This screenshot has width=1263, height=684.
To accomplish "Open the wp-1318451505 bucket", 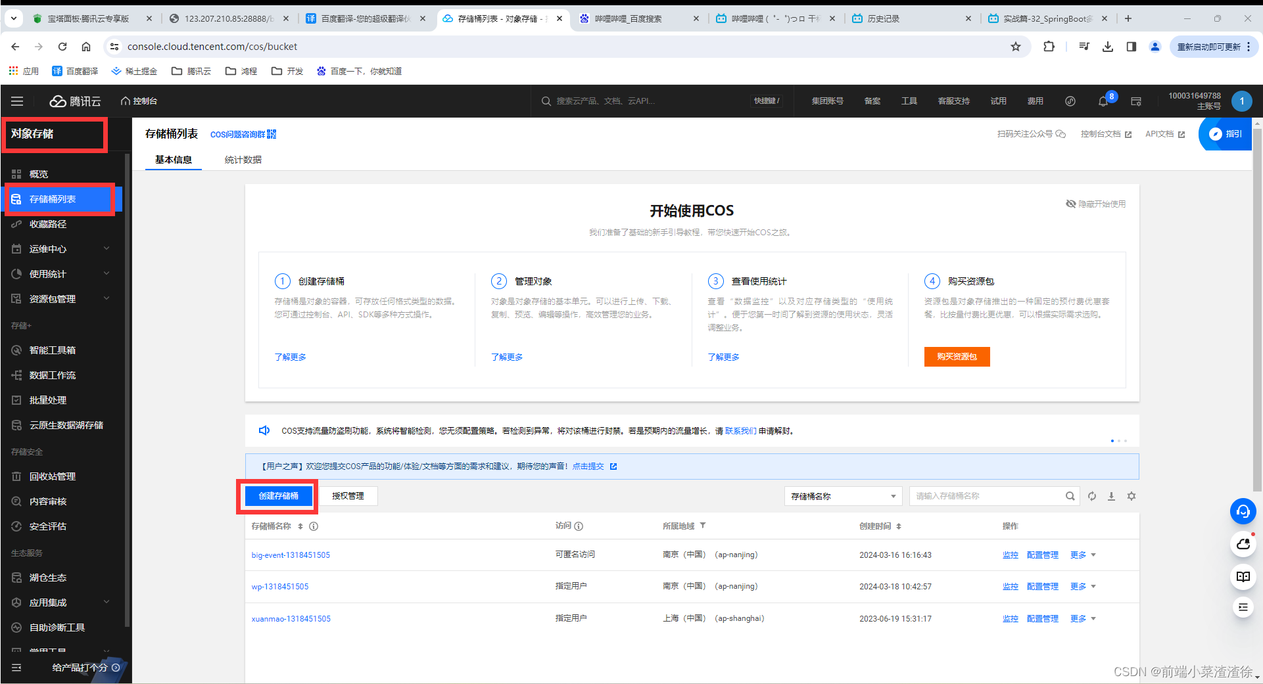I will coord(279,586).
